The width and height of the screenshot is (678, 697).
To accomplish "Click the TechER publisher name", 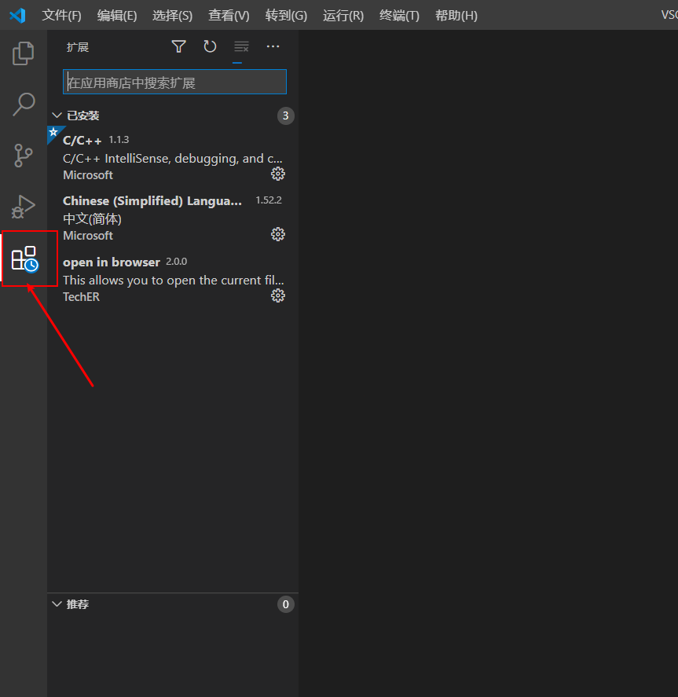I will pos(81,297).
